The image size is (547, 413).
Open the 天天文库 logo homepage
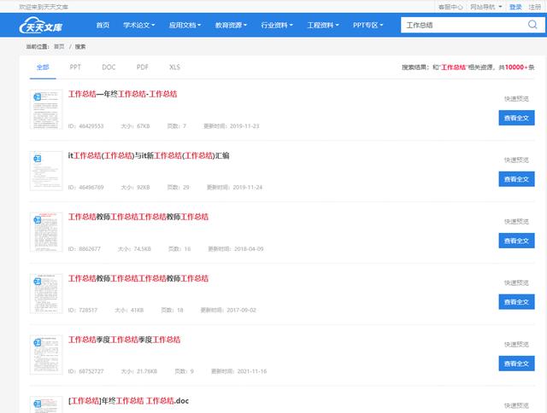pos(41,25)
